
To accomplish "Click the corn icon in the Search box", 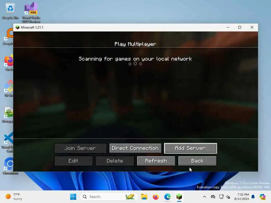I will pyautogui.click(x=130, y=197).
